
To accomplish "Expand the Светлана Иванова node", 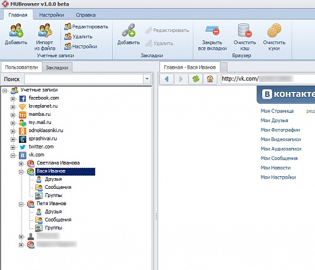I will pyautogui.click(x=21, y=164).
